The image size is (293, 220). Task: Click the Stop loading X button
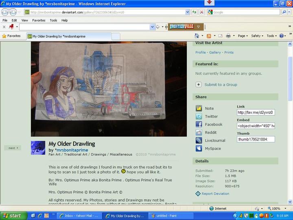201,12
